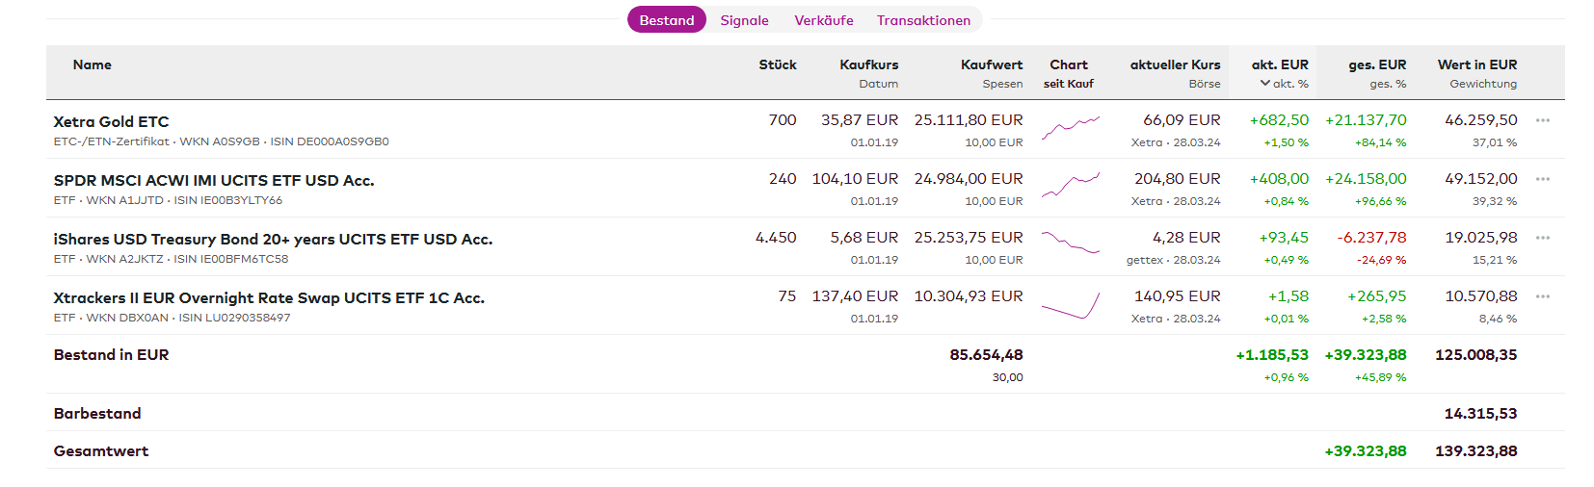Open SPDR MSCI ACWI IMI UCITS ETF link

point(213,181)
